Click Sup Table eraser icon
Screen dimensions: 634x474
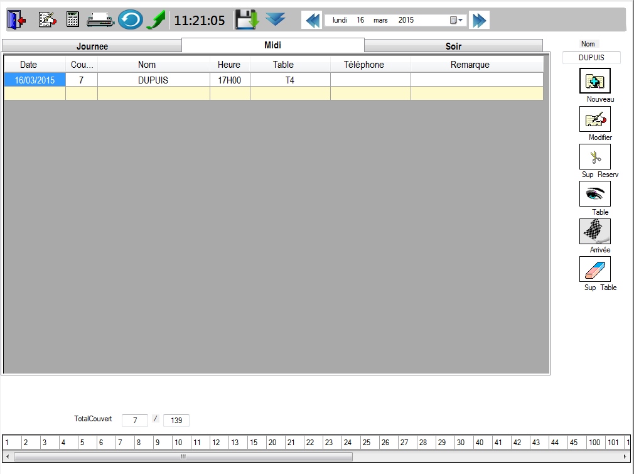pyautogui.click(x=594, y=269)
